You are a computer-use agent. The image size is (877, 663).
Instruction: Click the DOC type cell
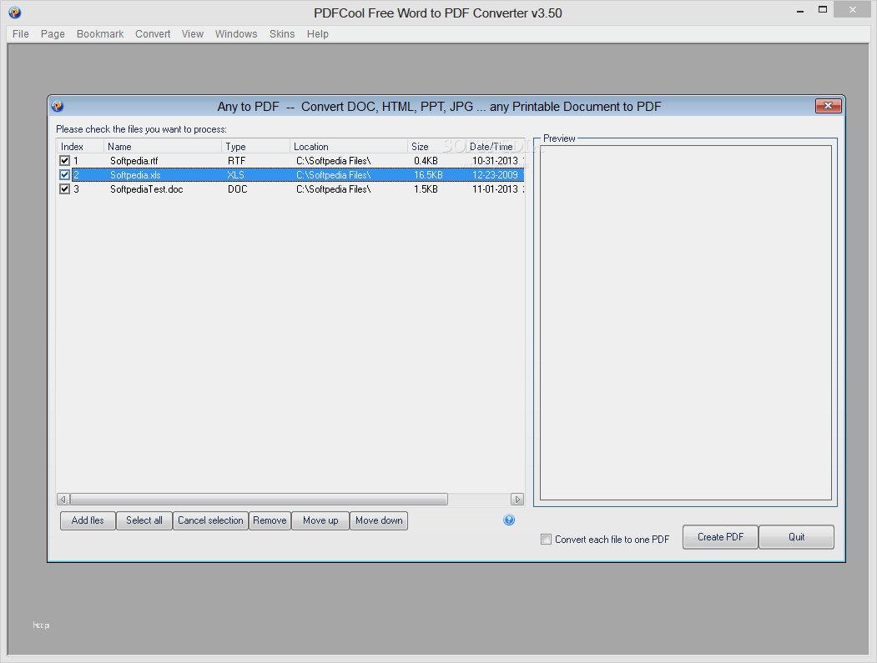coord(238,189)
